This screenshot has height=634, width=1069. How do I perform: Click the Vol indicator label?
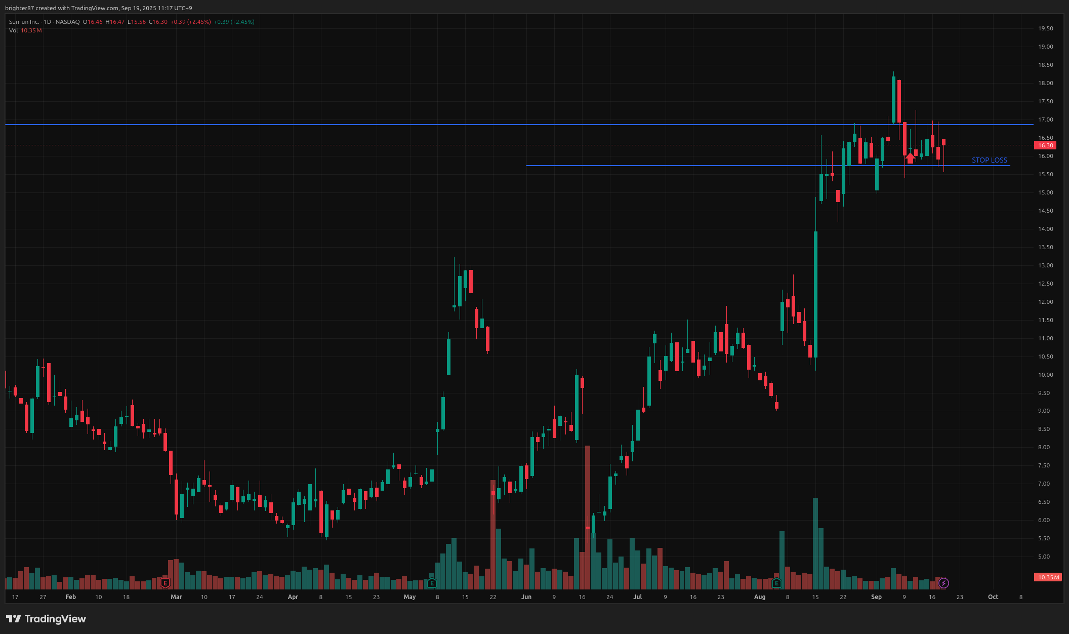[14, 30]
